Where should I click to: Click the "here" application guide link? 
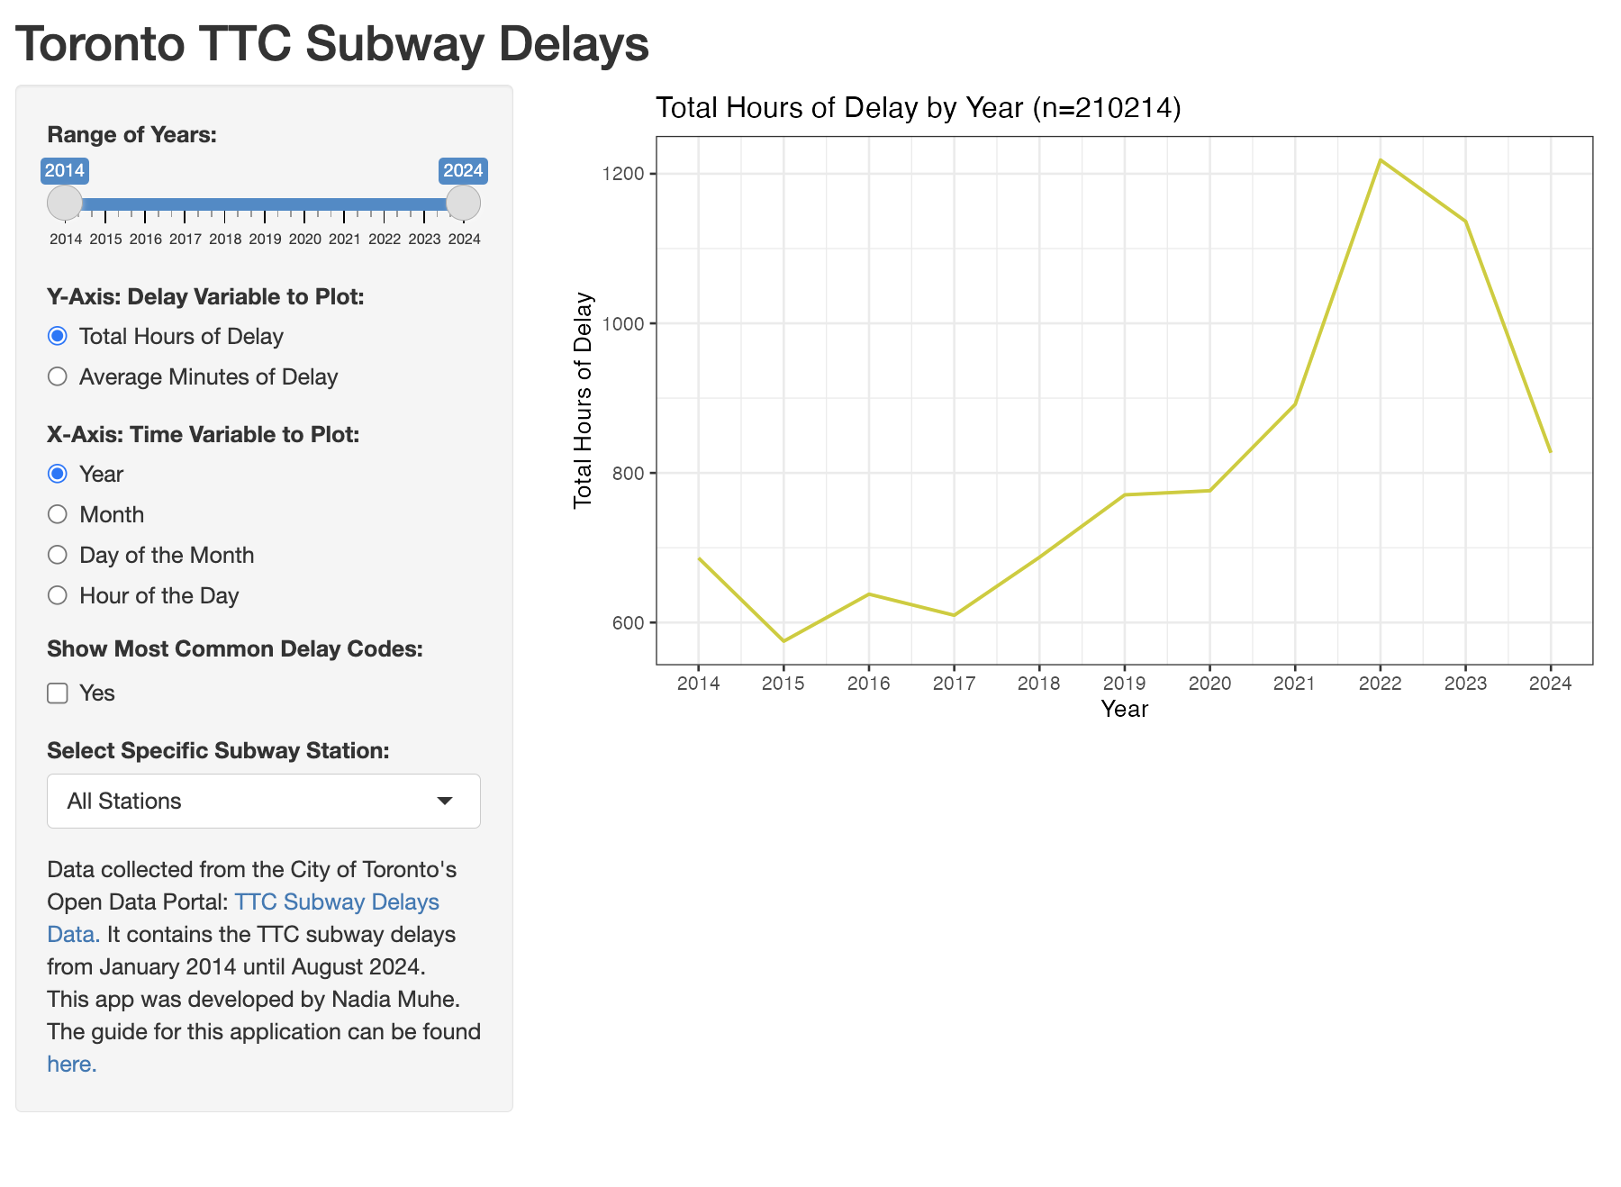[70, 1064]
